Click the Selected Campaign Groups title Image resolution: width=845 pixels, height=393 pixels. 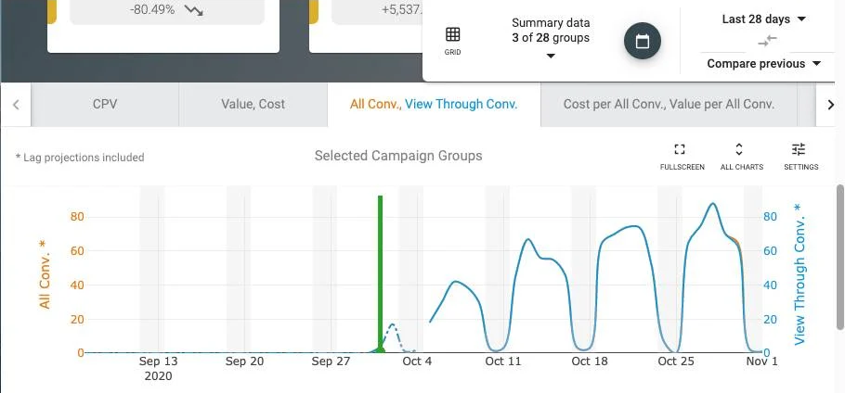[x=398, y=156]
